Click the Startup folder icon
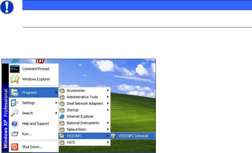Image resolution: width=252 pixels, height=153 pixels. click(62, 110)
